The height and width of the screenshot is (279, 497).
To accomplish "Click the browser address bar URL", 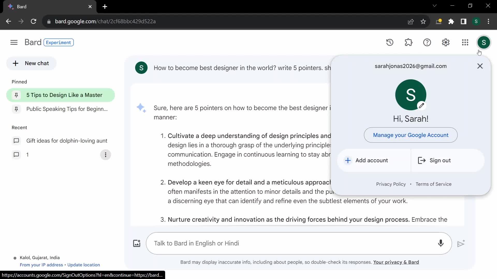I will (x=105, y=21).
